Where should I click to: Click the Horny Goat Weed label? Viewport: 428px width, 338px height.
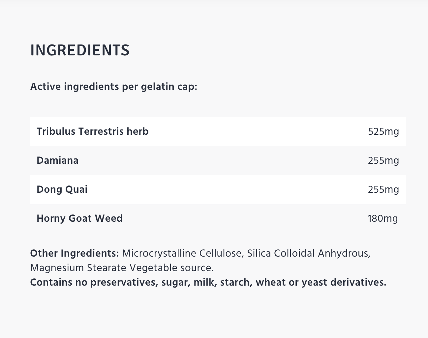coord(79,218)
